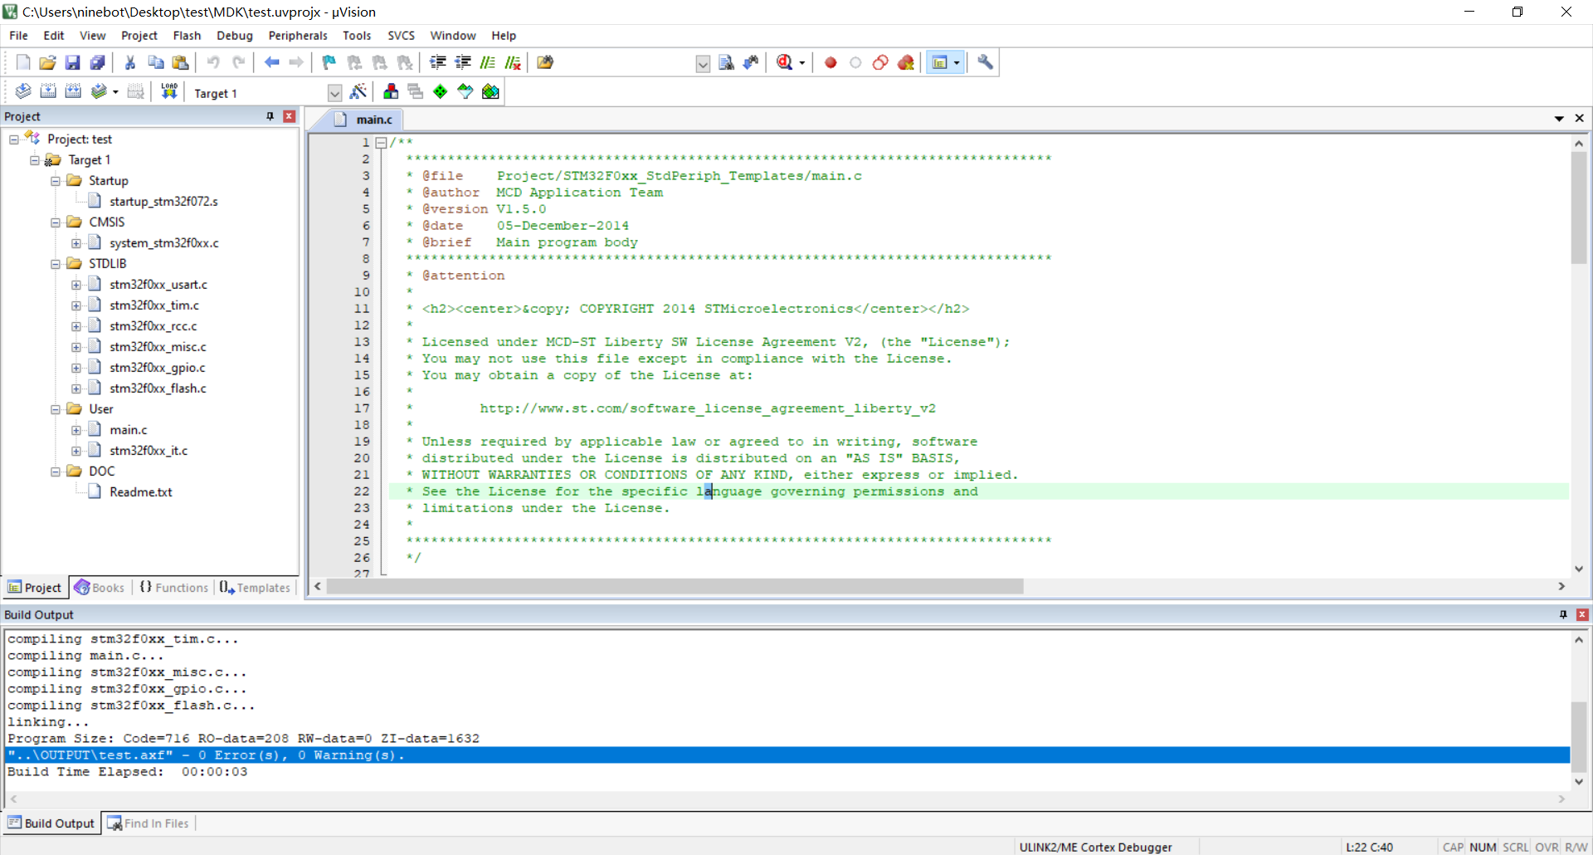Viewport: 1593px width, 855px height.
Task: Click the editor horizontal scrollbar thumb
Action: coord(675,586)
